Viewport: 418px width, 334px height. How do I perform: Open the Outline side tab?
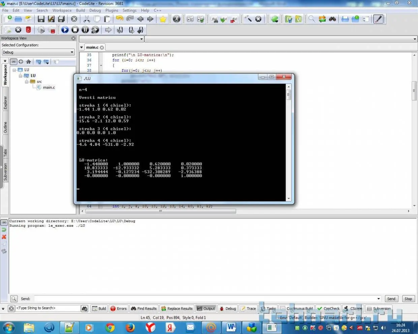[x=5, y=128]
